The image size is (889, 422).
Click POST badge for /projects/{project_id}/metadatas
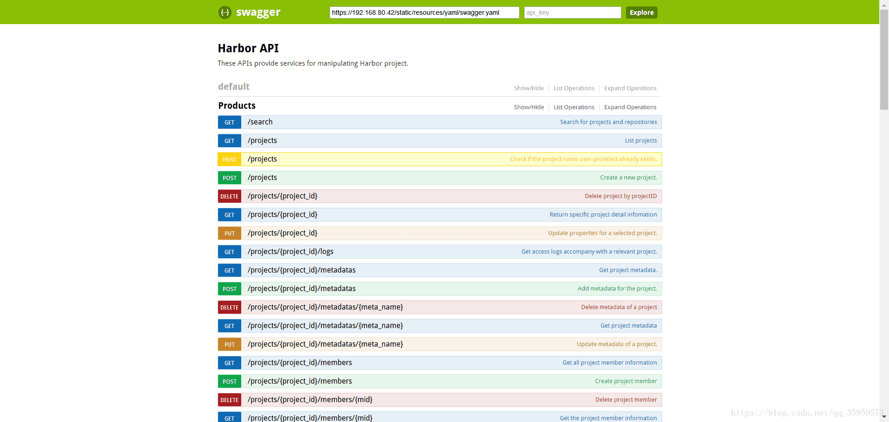tap(230, 289)
